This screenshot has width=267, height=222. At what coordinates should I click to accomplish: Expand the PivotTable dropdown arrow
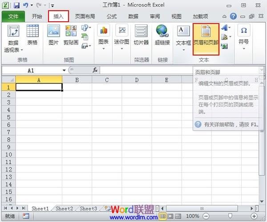[x=22, y=50]
